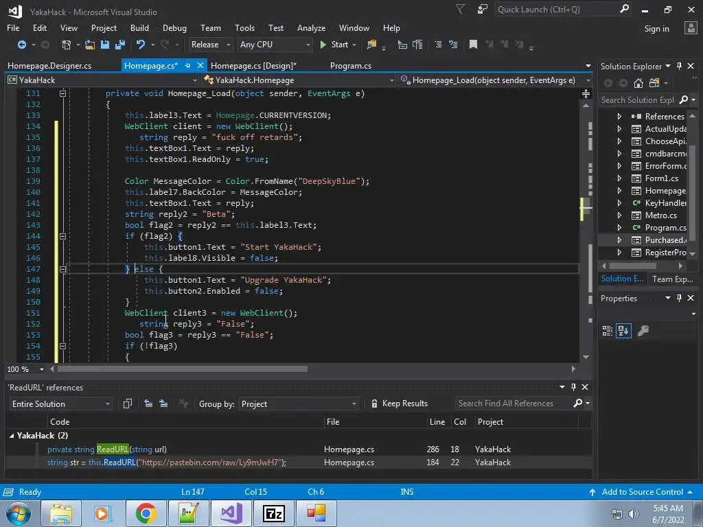Select the Metro.cs file in Solution Explorer

click(x=661, y=215)
